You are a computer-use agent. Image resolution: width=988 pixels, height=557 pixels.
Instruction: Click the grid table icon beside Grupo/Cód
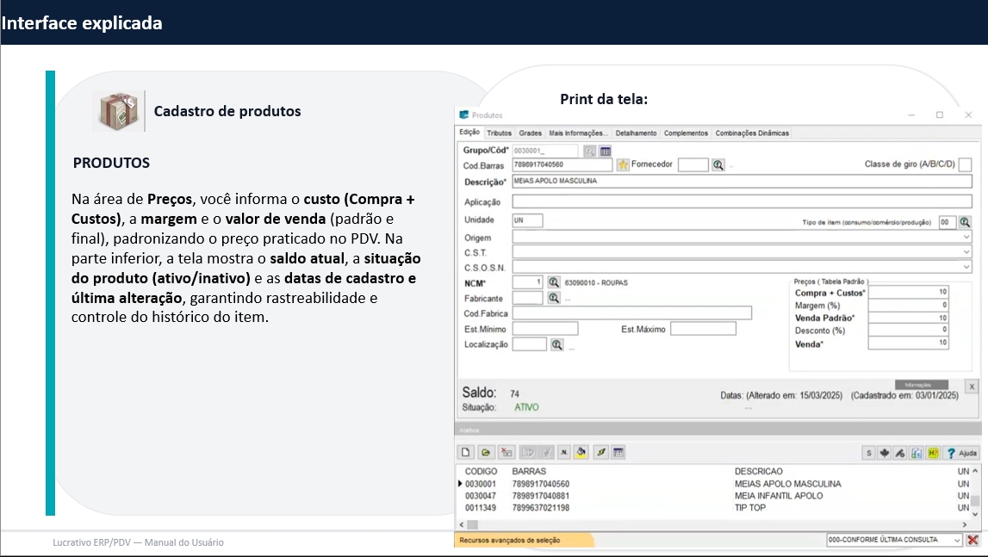pyautogui.click(x=606, y=152)
